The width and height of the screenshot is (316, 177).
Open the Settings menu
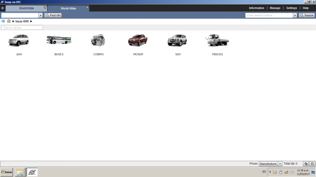point(291,8)
